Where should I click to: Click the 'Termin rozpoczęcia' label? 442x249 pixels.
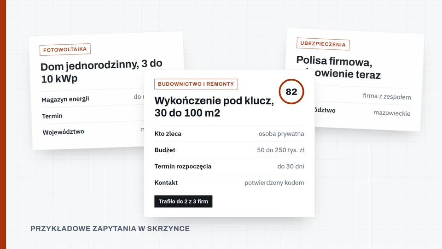coord(183,166)
